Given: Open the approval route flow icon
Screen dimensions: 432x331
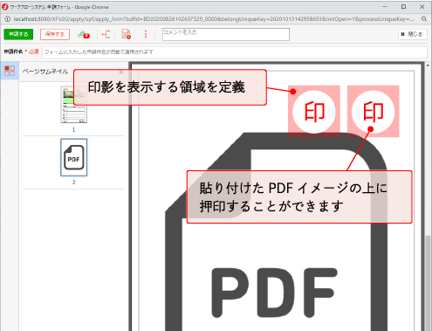Looking at the screenshot, I should (106, 34).
